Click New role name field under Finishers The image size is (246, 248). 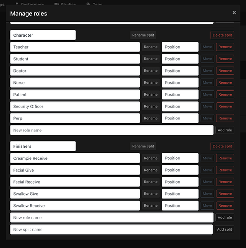(112, 218)
